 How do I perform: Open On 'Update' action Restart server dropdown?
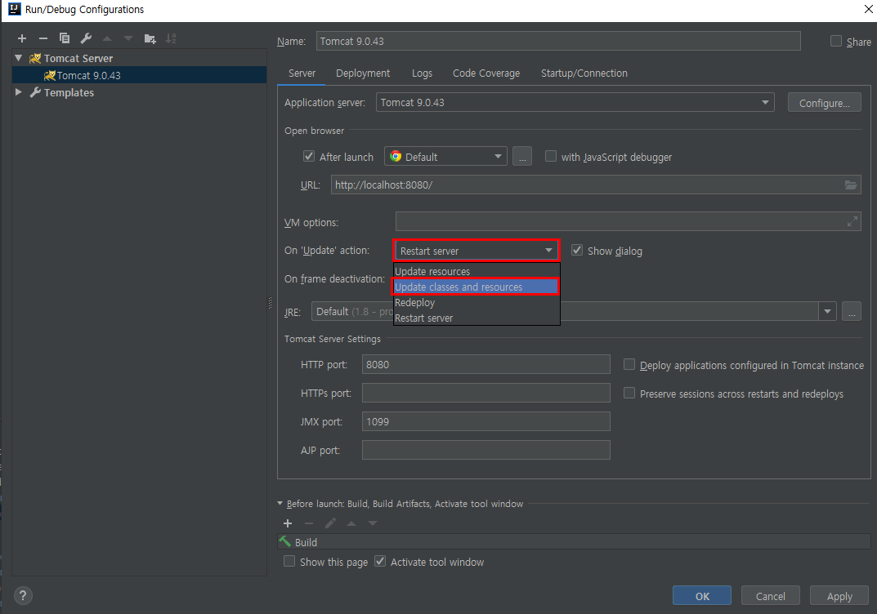(476, 251)
